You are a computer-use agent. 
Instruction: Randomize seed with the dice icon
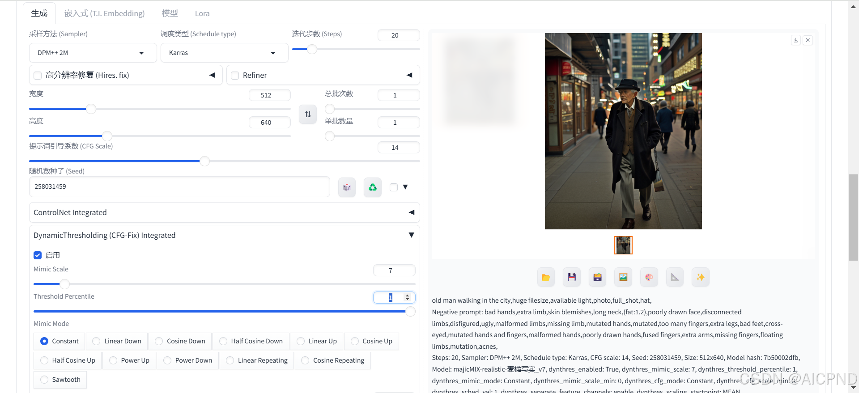coord(347,187)
